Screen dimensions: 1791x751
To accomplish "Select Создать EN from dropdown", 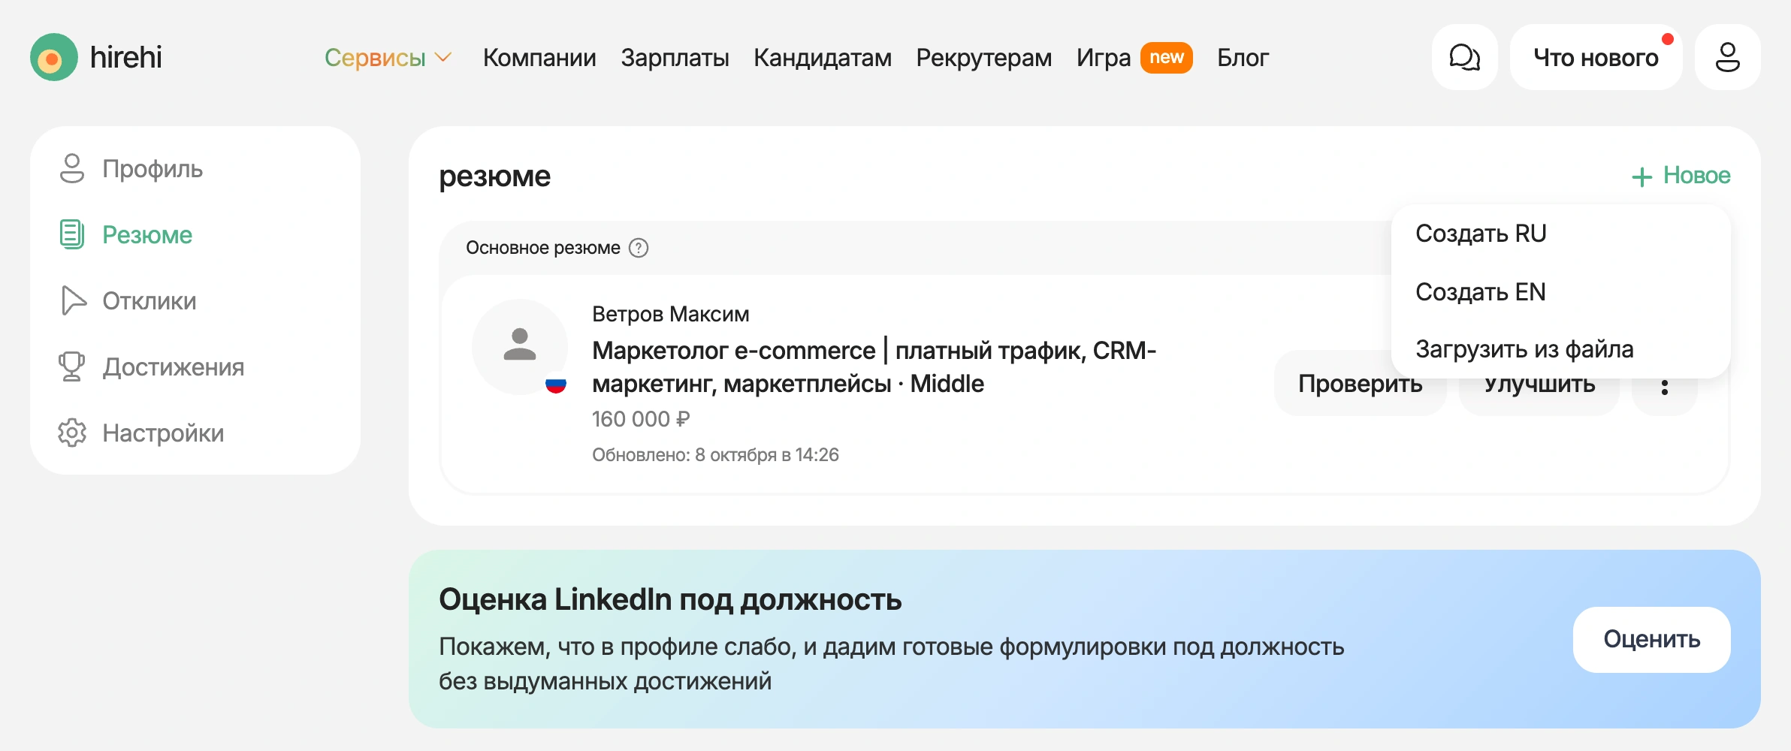I will tap(1561, 291).
